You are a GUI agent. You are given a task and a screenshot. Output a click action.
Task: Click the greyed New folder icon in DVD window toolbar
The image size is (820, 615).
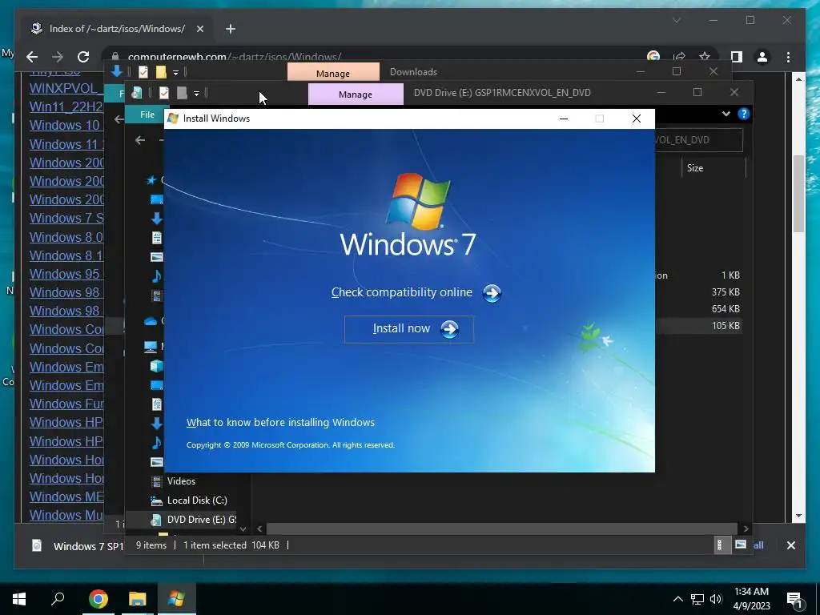click(182, 93)
